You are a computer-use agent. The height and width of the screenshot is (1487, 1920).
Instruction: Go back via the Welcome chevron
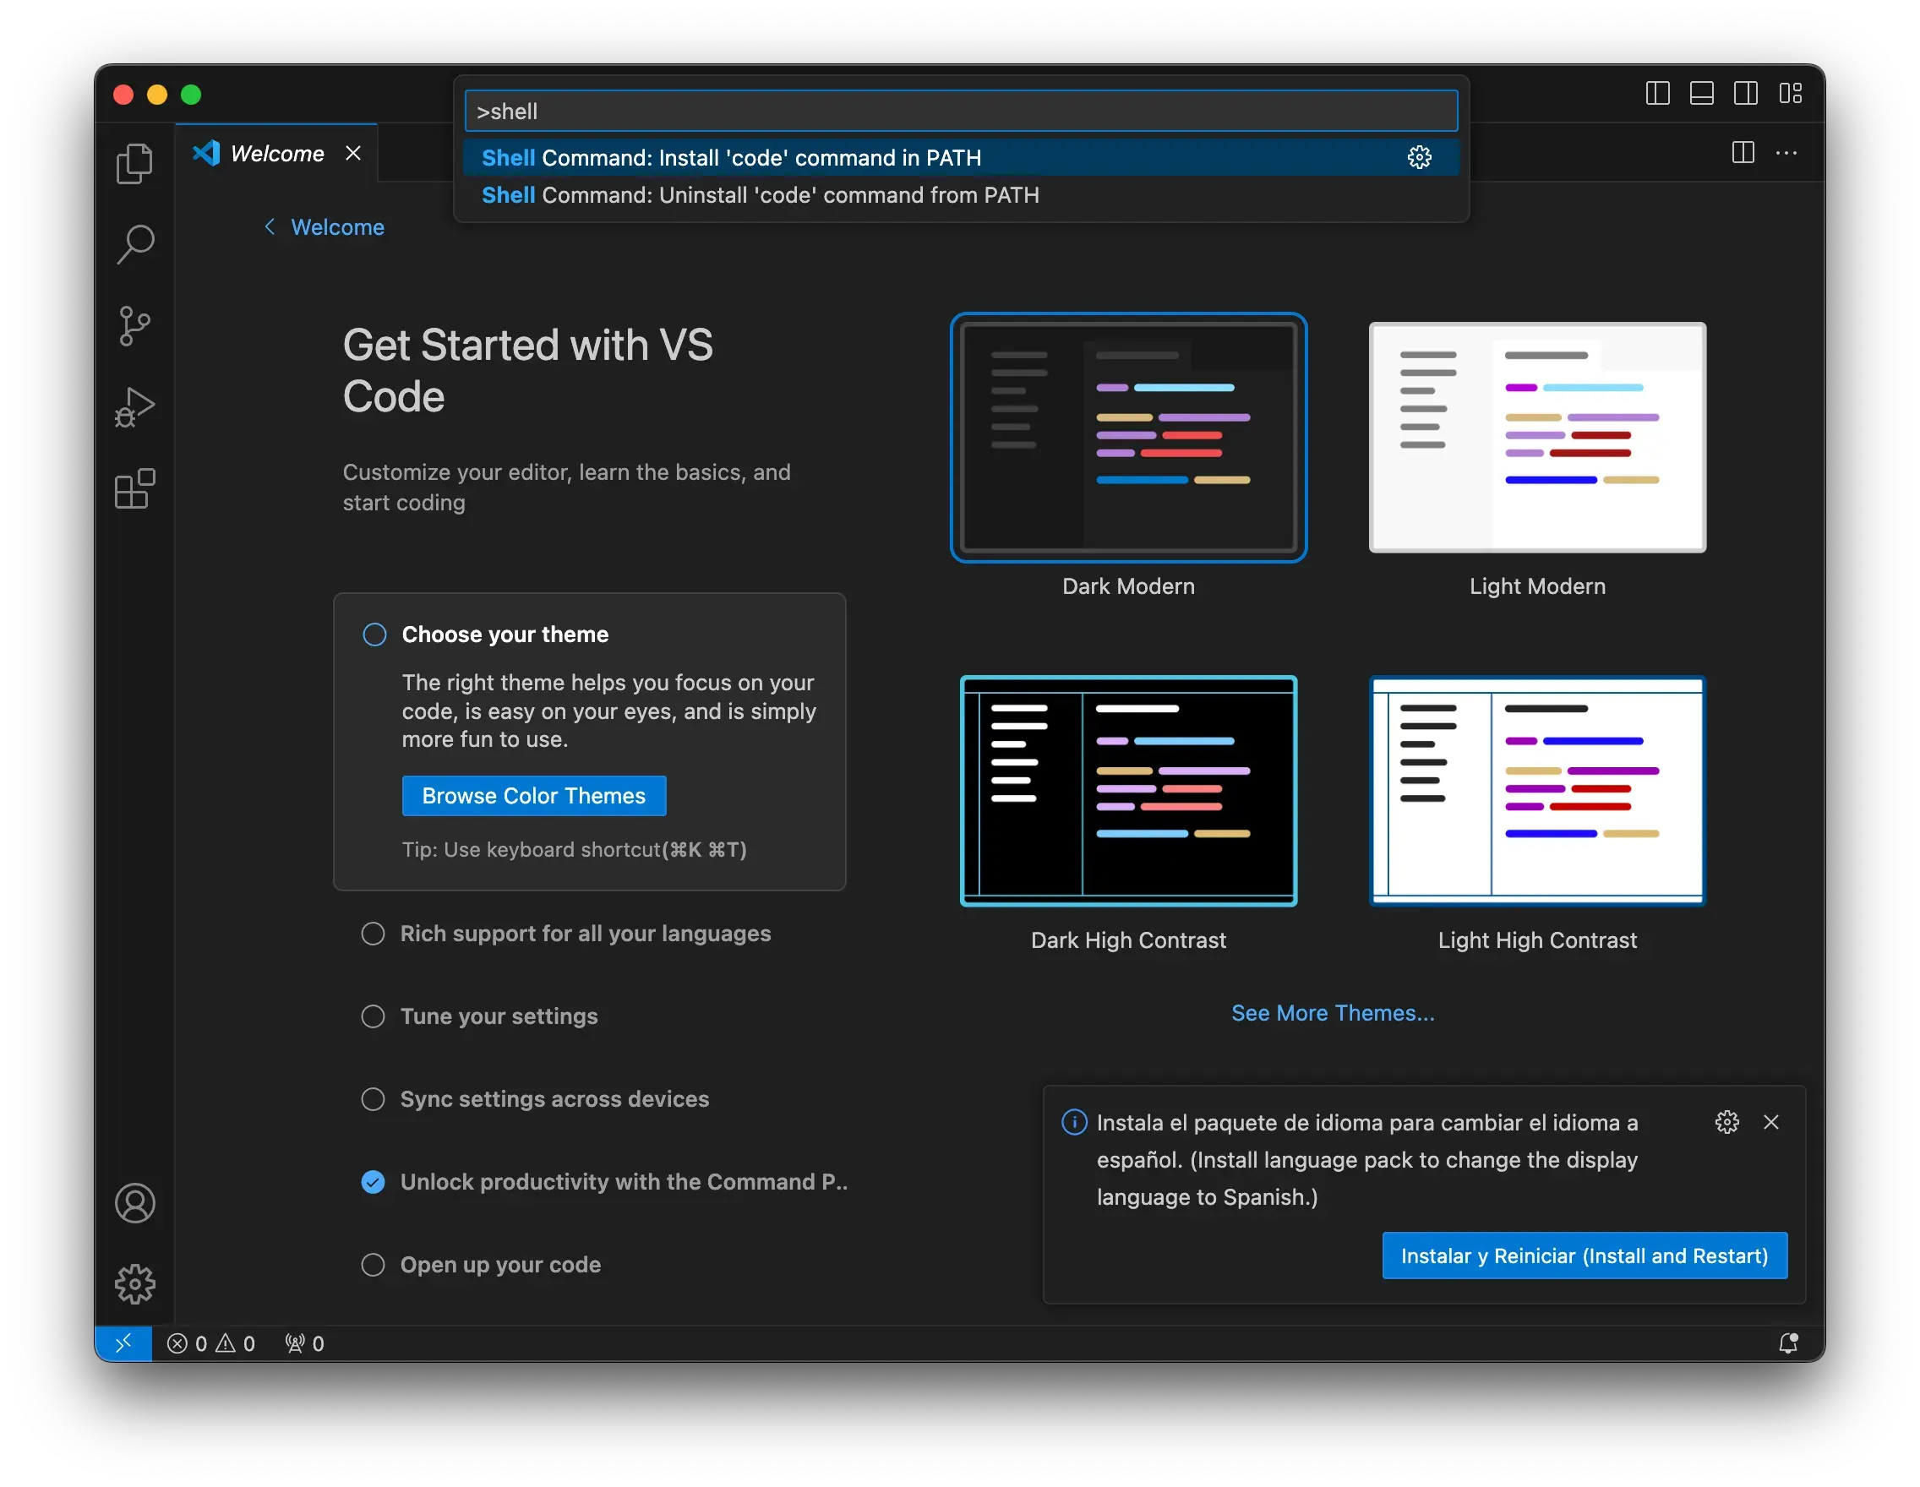269,226
